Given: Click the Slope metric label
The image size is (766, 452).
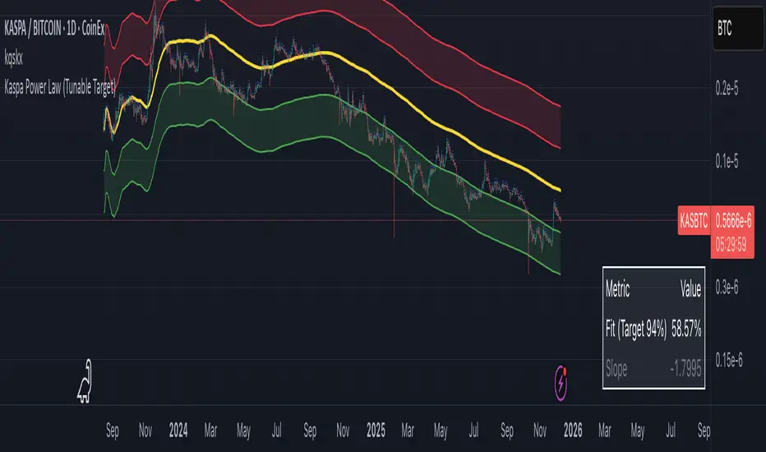Looking at the screenshot, I should click(x=616, y=368).
